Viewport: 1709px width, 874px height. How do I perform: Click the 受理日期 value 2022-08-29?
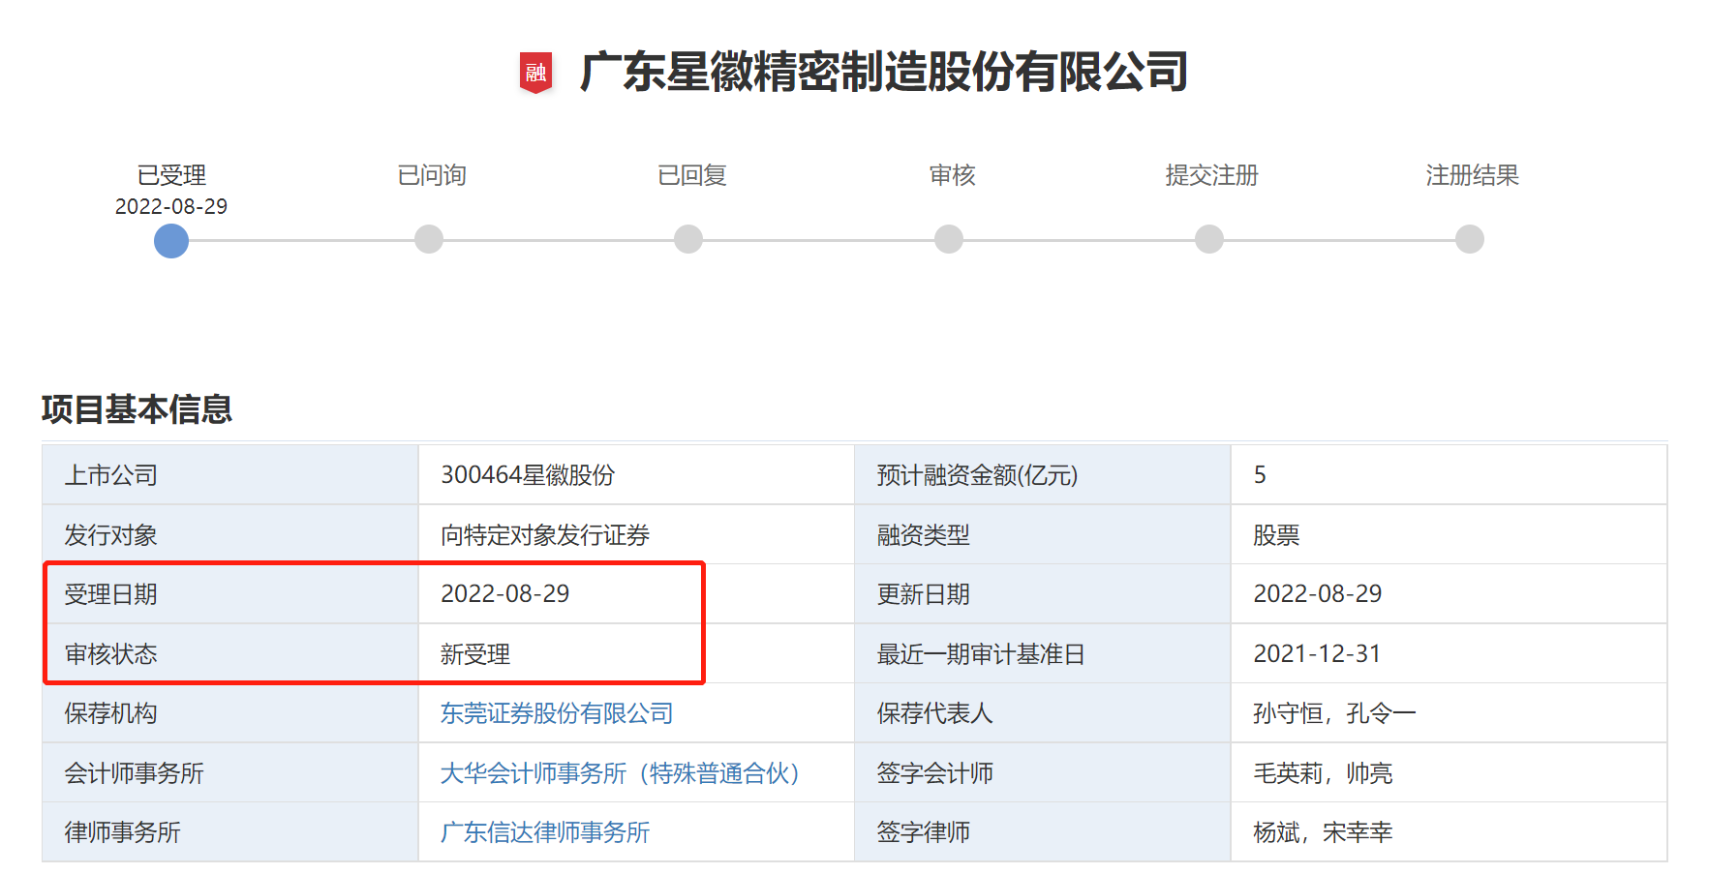pos(505,594)
